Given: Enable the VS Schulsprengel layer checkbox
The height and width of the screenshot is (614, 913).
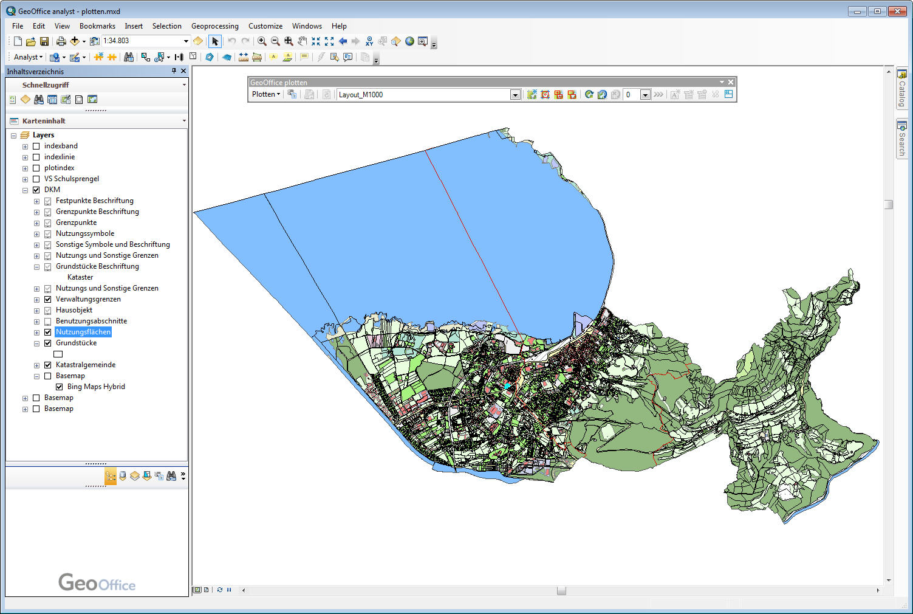Looking at the screenshot, I should click(x=36, y=179).
